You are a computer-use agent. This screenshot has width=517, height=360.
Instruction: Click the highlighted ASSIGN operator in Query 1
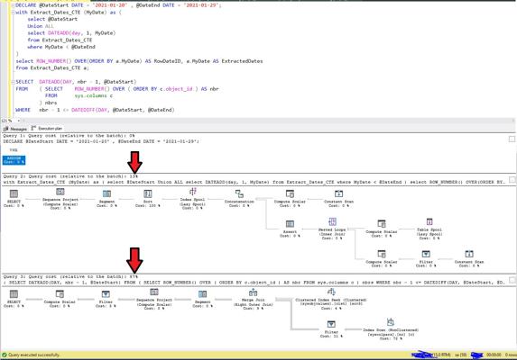(x=14, y=160)
